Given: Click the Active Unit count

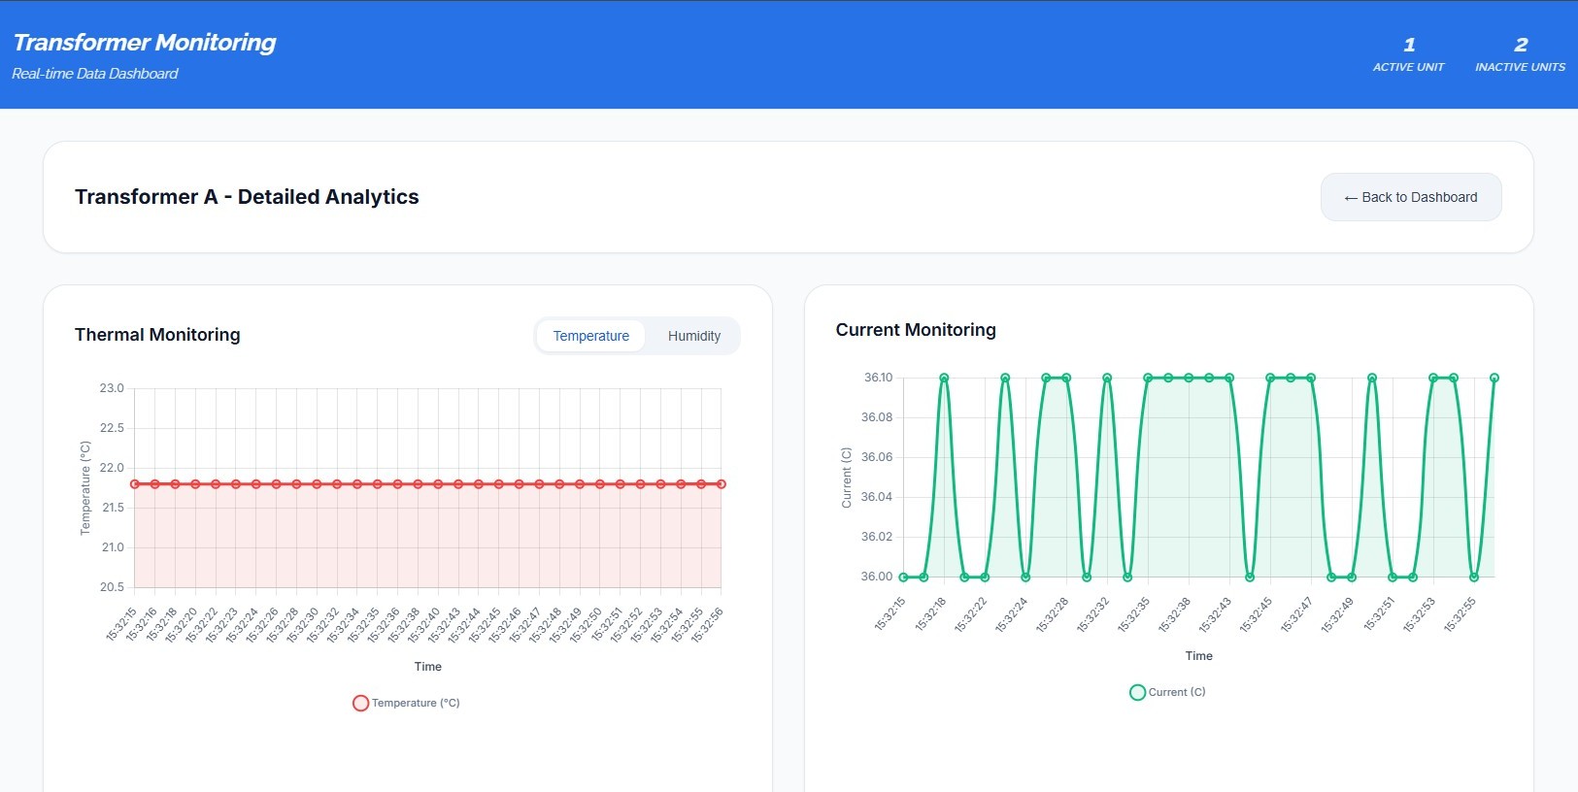Looking at the screenshot, I should click(x=1408, y=45).
